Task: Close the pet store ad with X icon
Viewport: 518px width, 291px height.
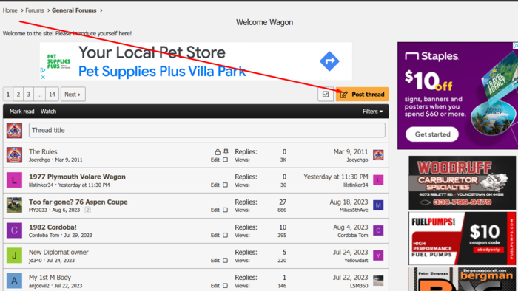Action: pos(43,77)
